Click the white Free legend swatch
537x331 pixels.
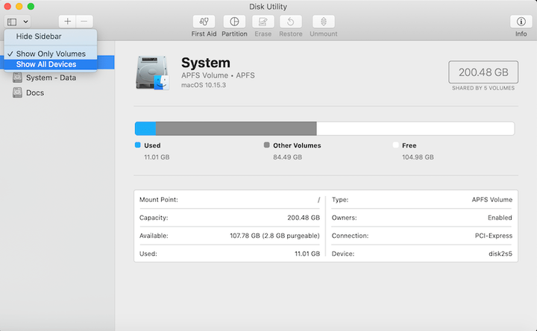tap(395, 145)
